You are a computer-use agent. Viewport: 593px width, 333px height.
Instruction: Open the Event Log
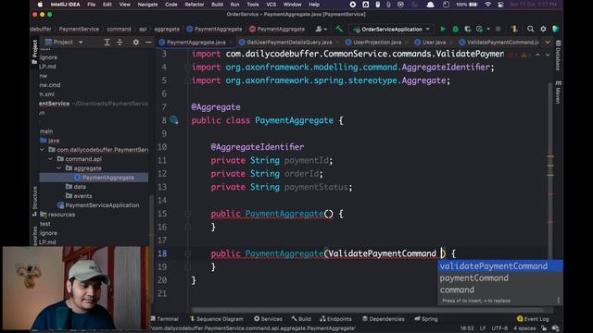coord(533,319)
